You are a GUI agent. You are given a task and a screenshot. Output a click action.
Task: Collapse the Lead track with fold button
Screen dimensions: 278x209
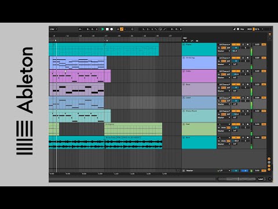pyautogui.click(x=184, y=98)
